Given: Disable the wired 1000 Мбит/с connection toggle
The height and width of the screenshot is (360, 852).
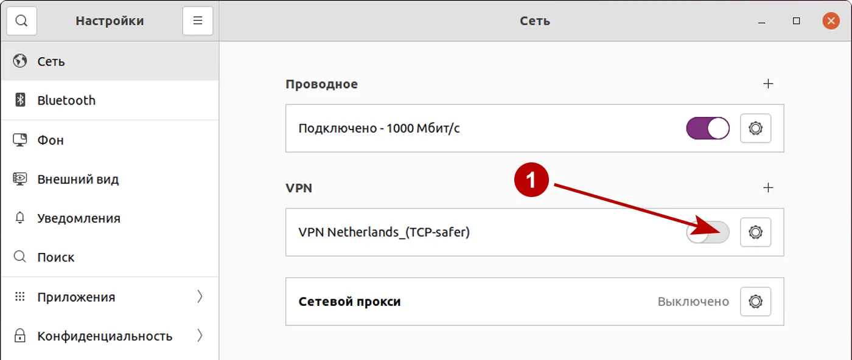Looking at the screenshot, I should [708, 128].
